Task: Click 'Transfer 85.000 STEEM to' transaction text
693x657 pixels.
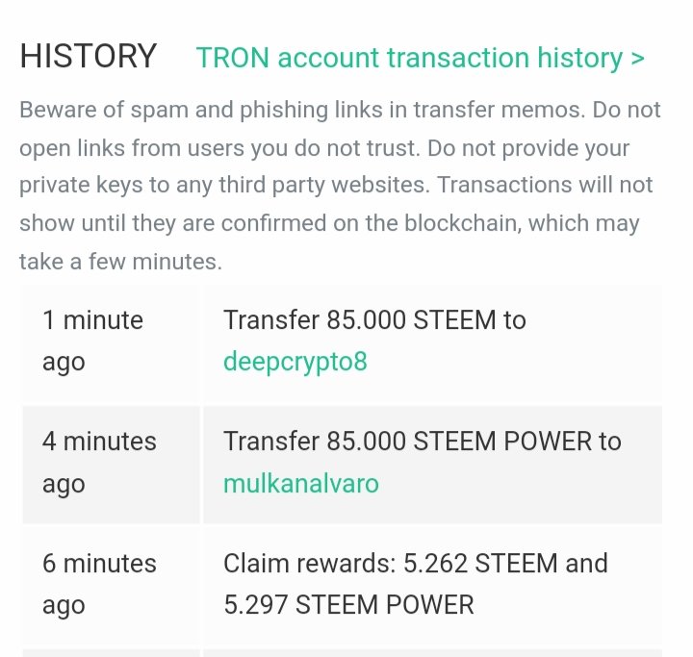Action: point(374,319)
